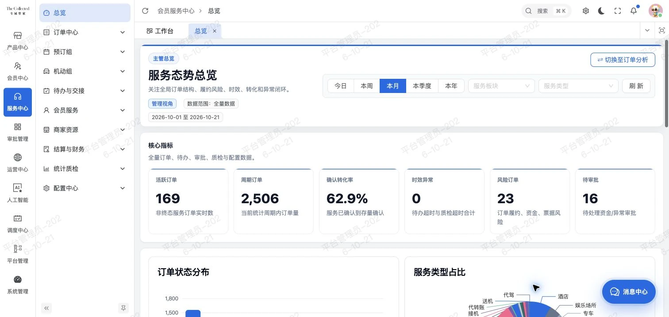Screen dimensions: 669x317
Task: Expand 商家资源 menu
Action: click(85, 130)
